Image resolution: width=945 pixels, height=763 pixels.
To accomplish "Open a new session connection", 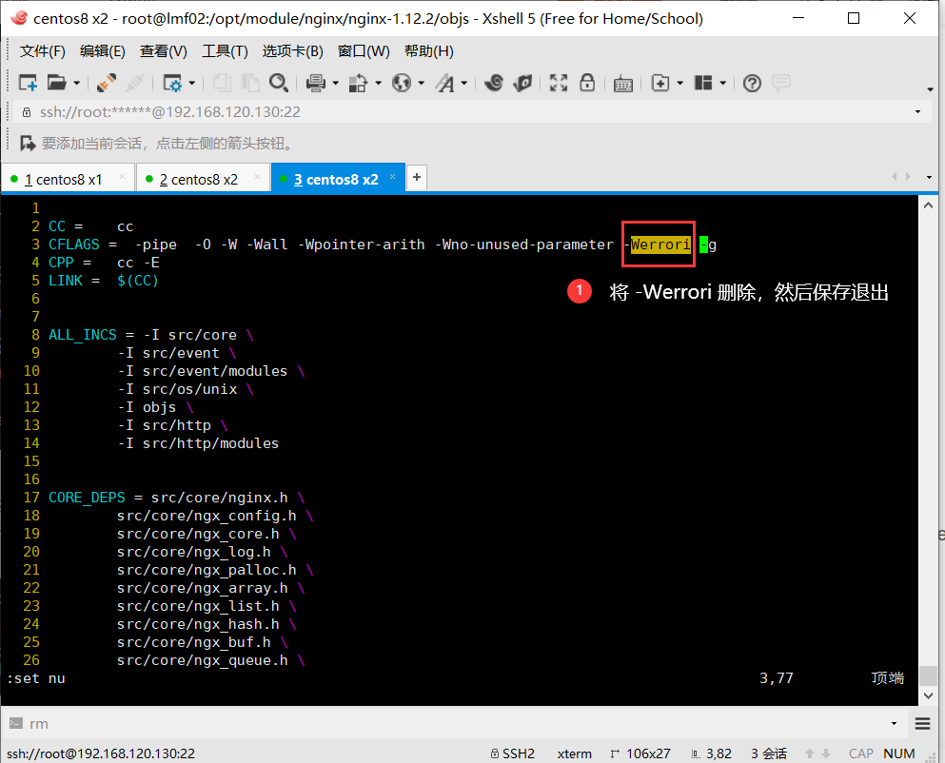I will (28, 83).
